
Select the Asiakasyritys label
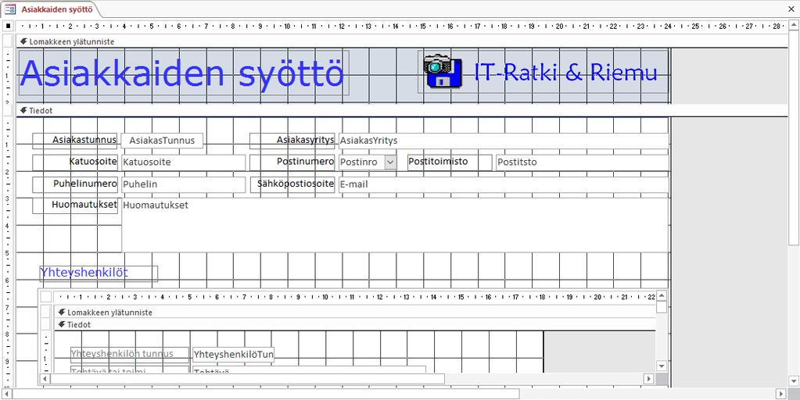pos(292,140)
